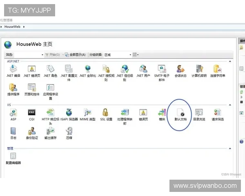Click the 开始(G) filter button
245x196 pixels.
(53, 55)
